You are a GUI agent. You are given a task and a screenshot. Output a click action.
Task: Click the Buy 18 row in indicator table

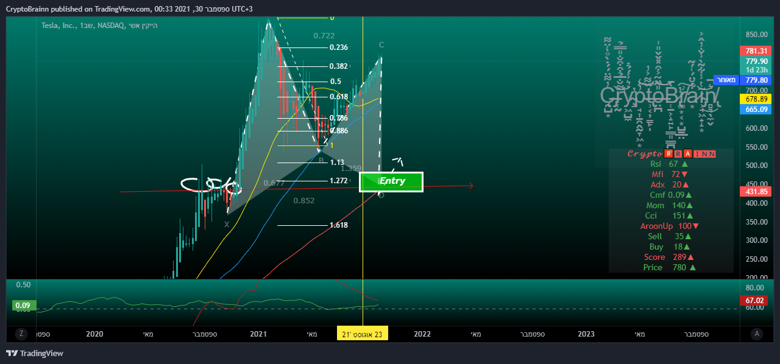point(669,247)
